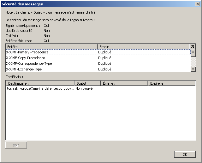202x163 pixels.
Task: Click the scroll down arrow in headers list
Action: (193, 69)
